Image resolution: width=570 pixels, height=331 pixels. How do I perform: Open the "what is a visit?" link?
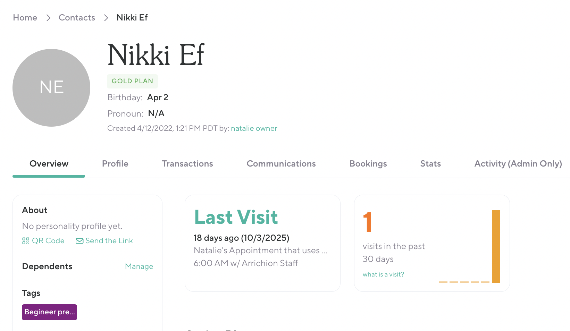pos(383,274)
